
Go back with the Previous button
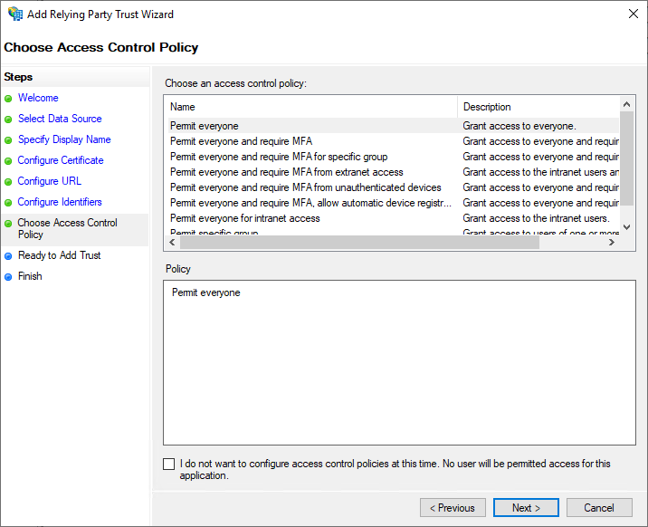[453, 508]
